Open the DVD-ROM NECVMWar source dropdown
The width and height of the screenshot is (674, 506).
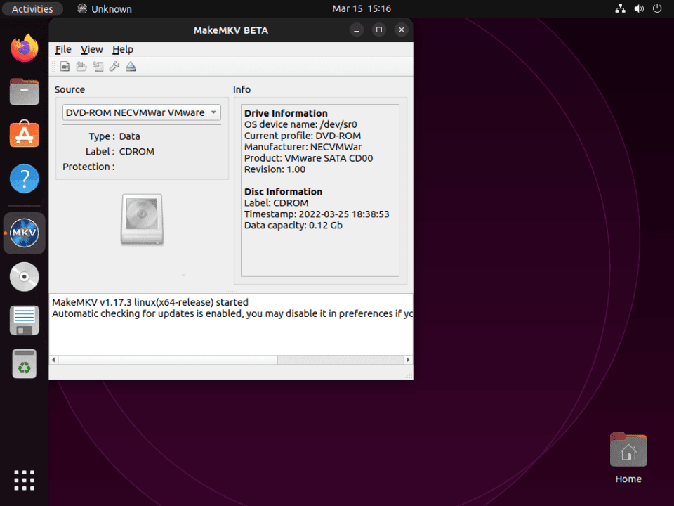pyautogui.click(x=141, y=112)
